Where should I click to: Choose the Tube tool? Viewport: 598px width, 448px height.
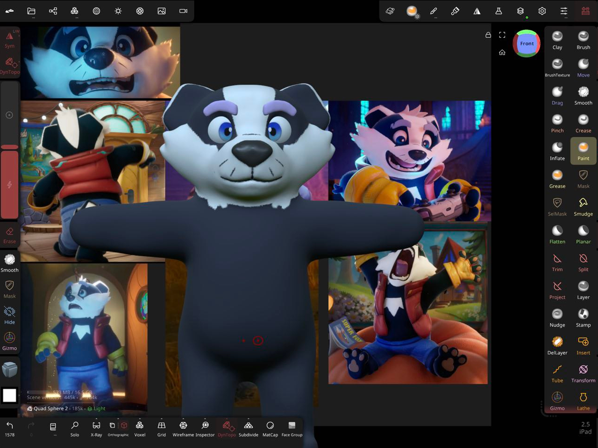pyautogui.click(x=557, y=373)
